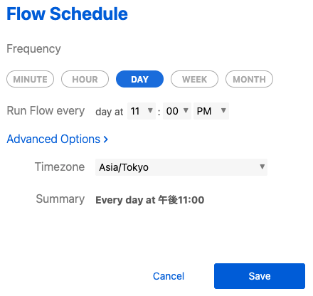Viewport: 313px width, 296px height.
Task: Open the hour dropdown showing 11
Action: (x=142, y=111)
